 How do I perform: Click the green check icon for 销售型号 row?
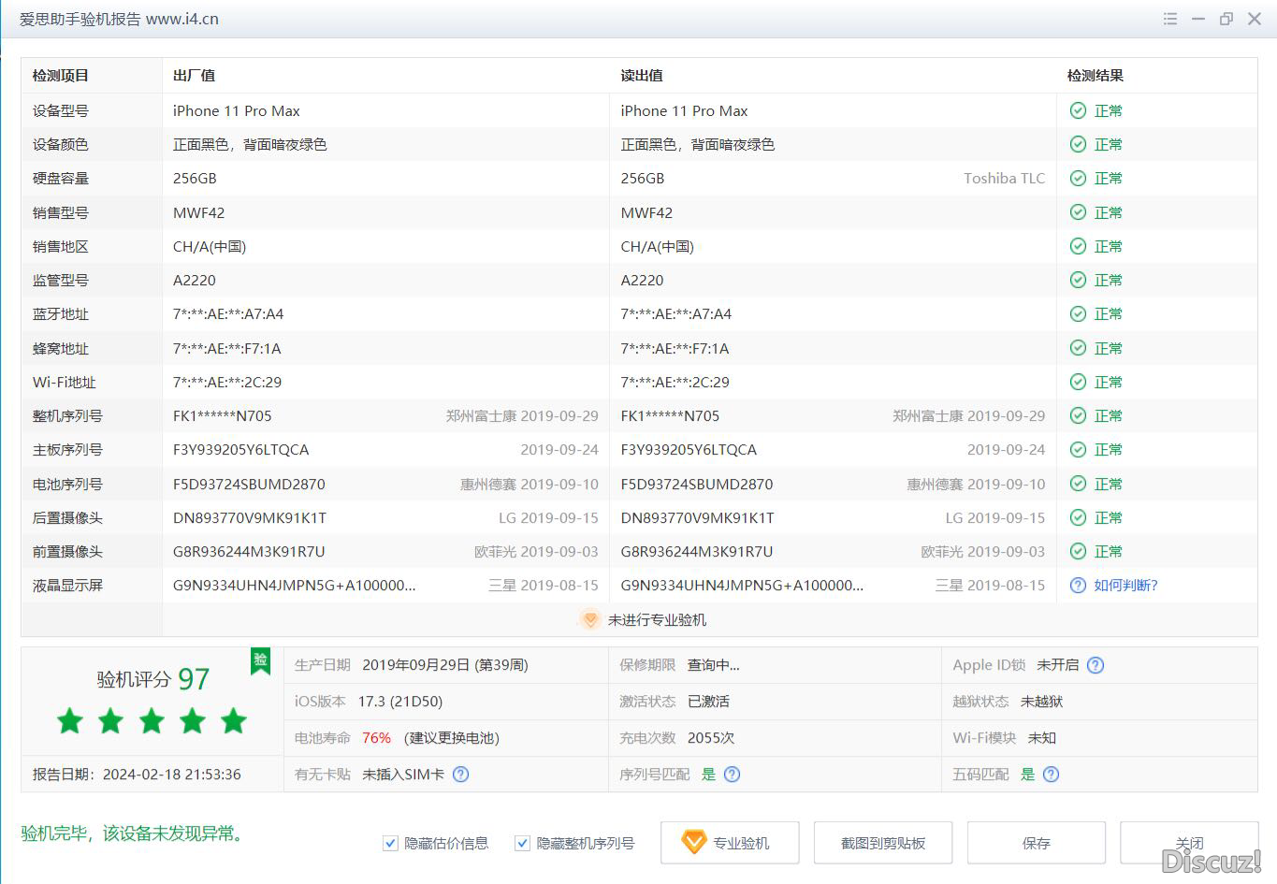(1078, 212)
